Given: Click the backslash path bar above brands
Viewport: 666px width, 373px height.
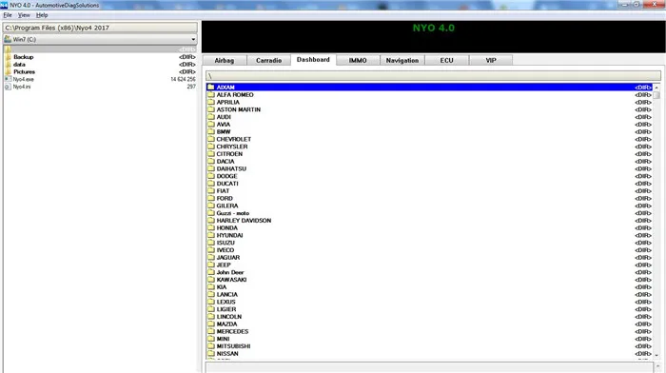Looking at the screenshot, I should click(x=433, y=75).
